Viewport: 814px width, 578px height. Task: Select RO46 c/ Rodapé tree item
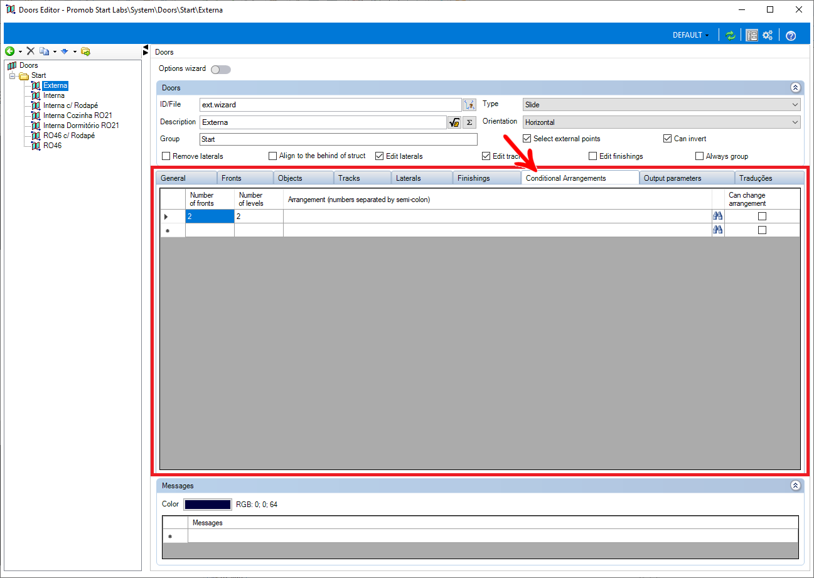(x=69, y=136)
